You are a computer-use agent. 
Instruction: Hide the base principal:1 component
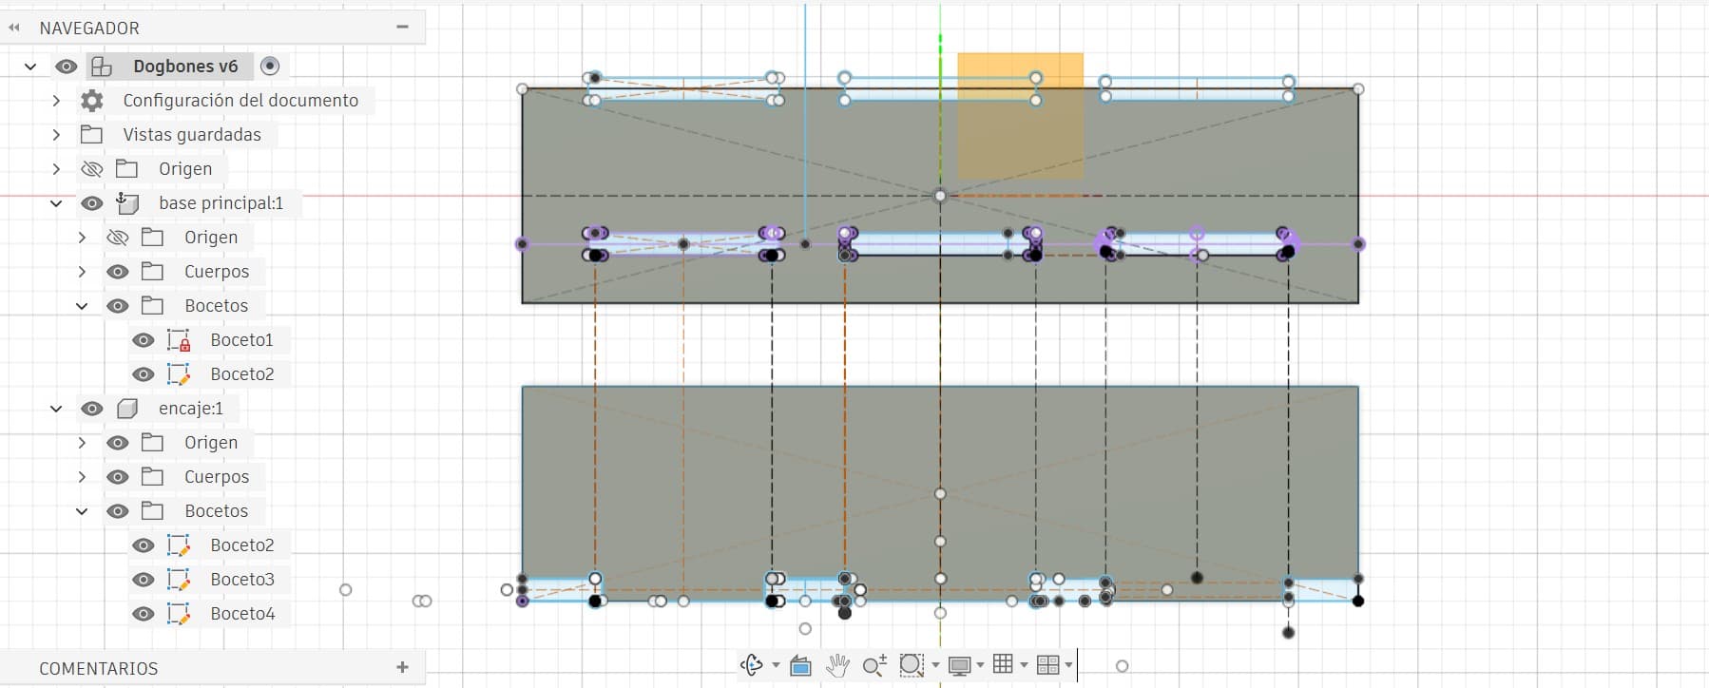(x=91, y=203)
